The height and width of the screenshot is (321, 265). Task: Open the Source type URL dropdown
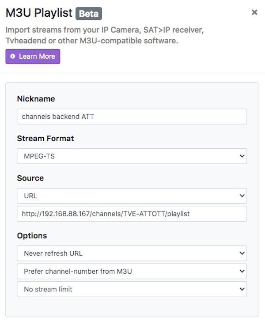pos(132,196)
